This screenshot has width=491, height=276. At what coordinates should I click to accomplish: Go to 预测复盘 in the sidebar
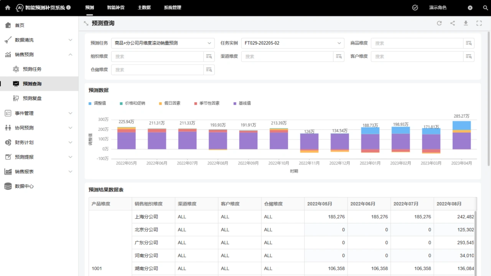pos(32,99)
